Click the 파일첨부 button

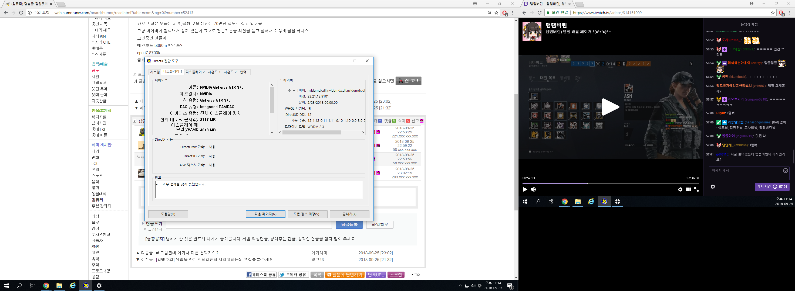click(380, 224)
